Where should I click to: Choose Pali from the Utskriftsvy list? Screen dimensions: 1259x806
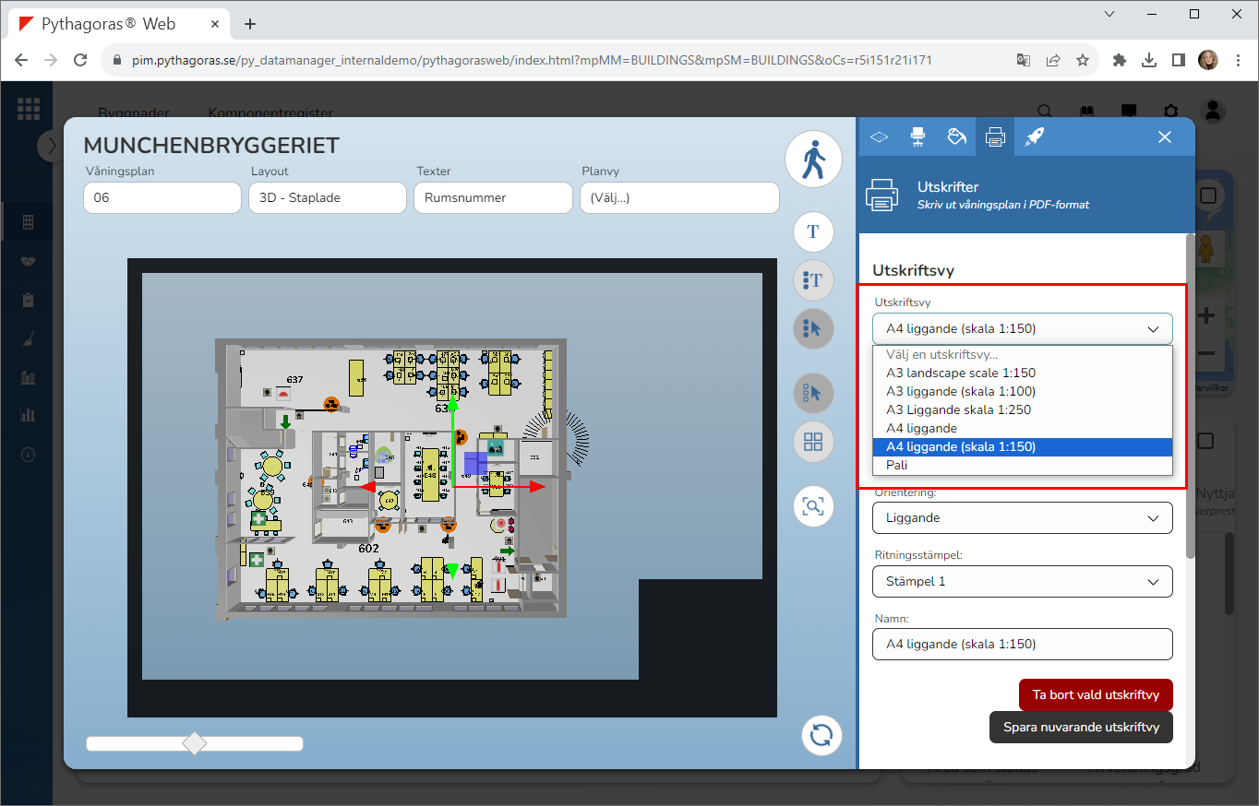click(896, 465)
